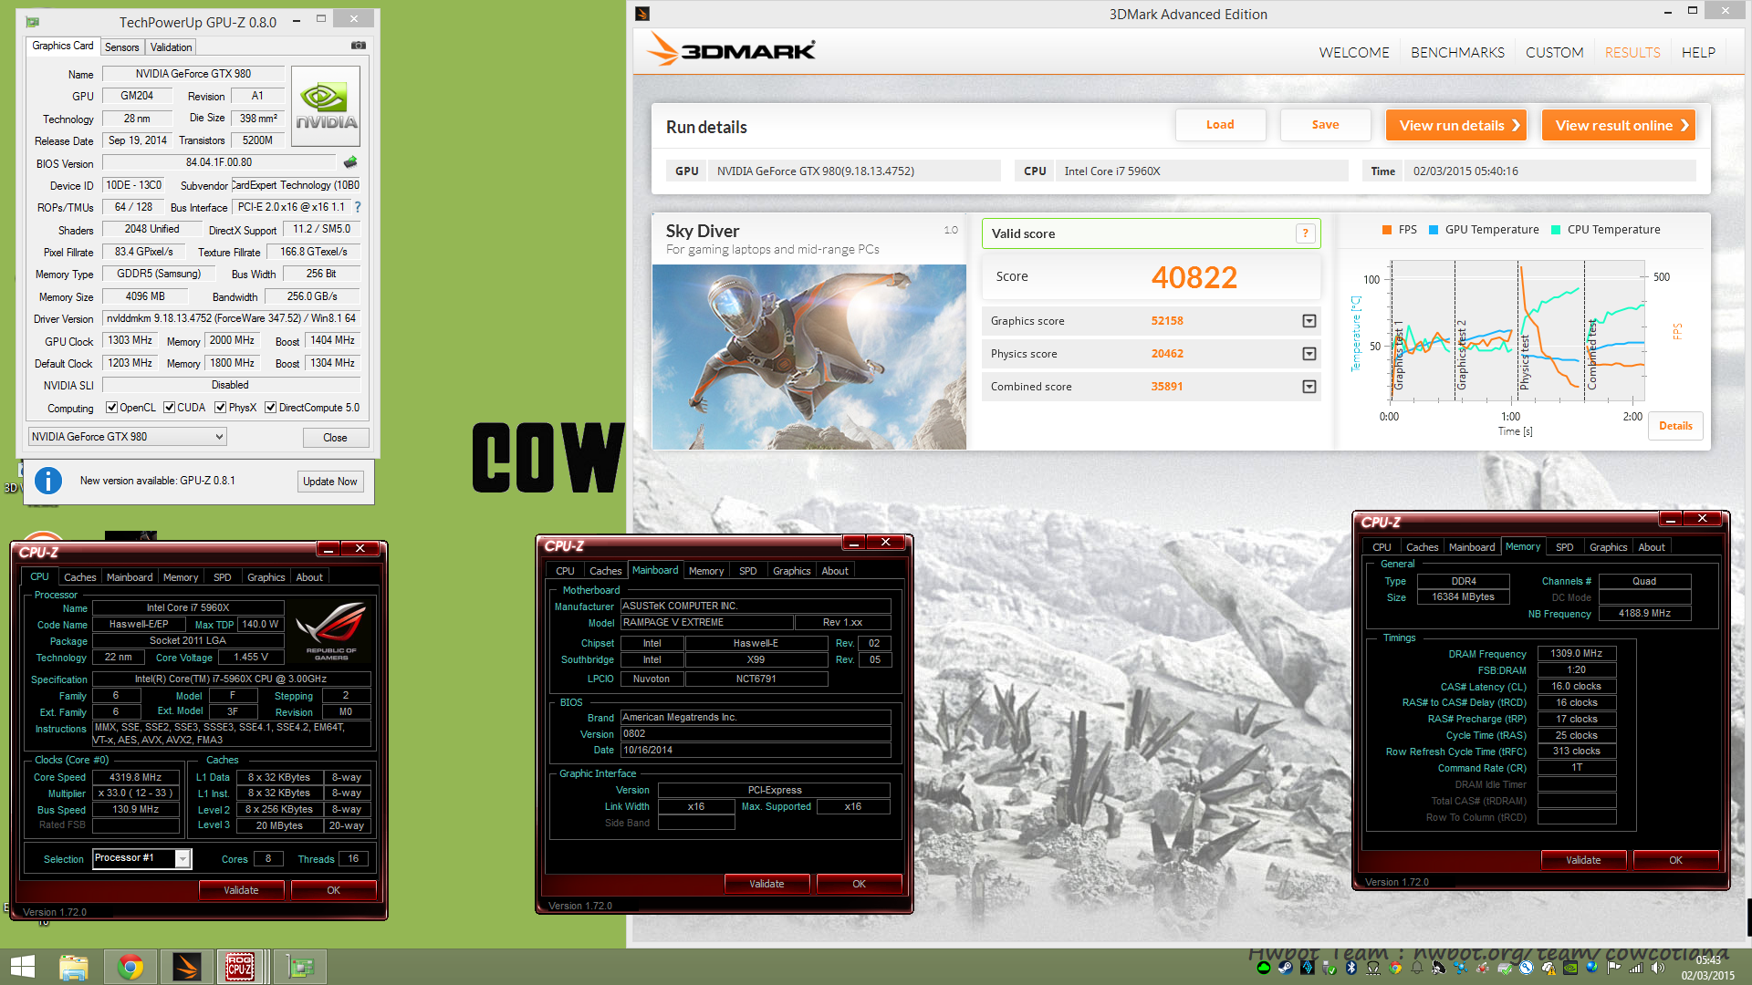Image resolution: width=1752 pixels, height=985 pixels.
Task: Click the BIOS Version field in GPU-Z
Action: tap(219, 162)
